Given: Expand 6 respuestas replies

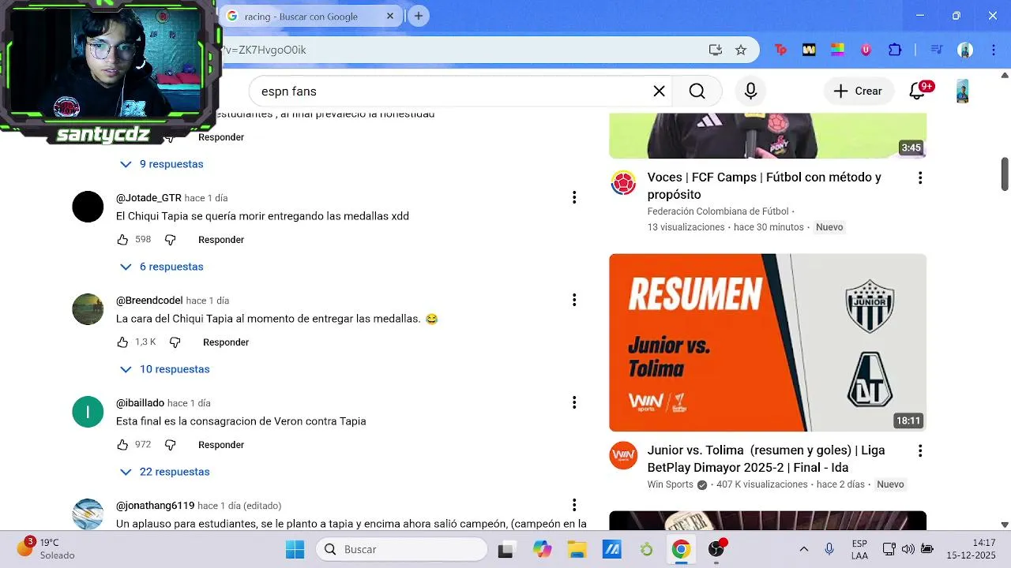Looking at the screenshot, I should pyautogui.click(x=161, y=267).
